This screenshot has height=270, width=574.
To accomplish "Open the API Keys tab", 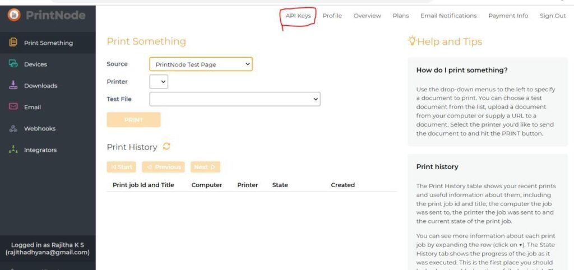I will click(x=298, y=16).
